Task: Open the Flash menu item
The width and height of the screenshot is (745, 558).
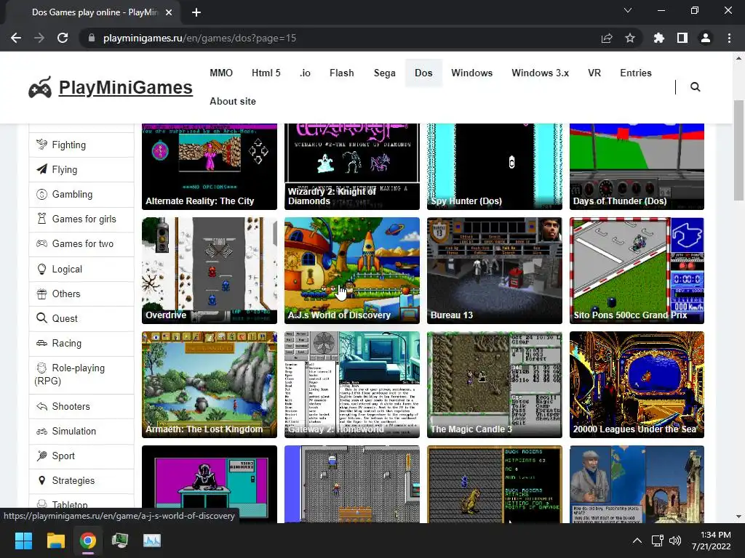Action: click(x=342, y=73)
